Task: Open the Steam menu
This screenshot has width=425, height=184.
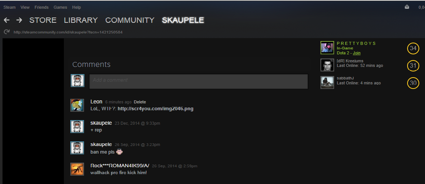Action: pos(10,7)
